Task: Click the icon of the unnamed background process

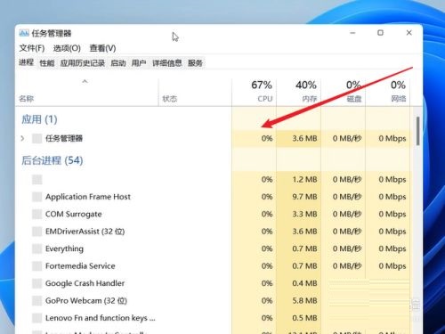Action: point(37,179)
